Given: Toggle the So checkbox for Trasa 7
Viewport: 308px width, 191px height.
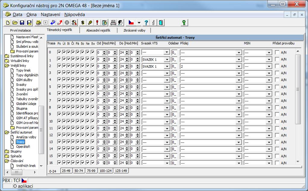Looking at the screenshot, I should tap(82, 100).
